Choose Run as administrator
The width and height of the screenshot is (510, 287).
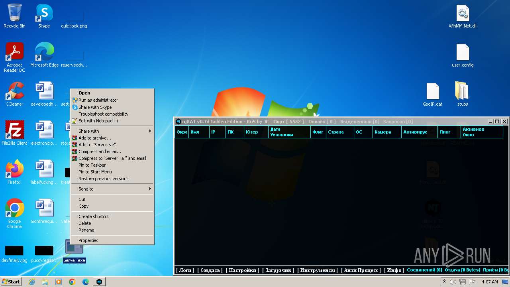pos(112,100)
